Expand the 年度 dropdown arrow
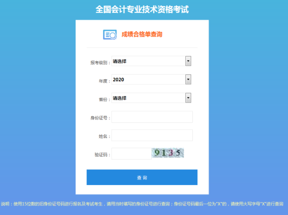This screenshot has width=288, height=215. pyautogui.click(x=188, y=79)
